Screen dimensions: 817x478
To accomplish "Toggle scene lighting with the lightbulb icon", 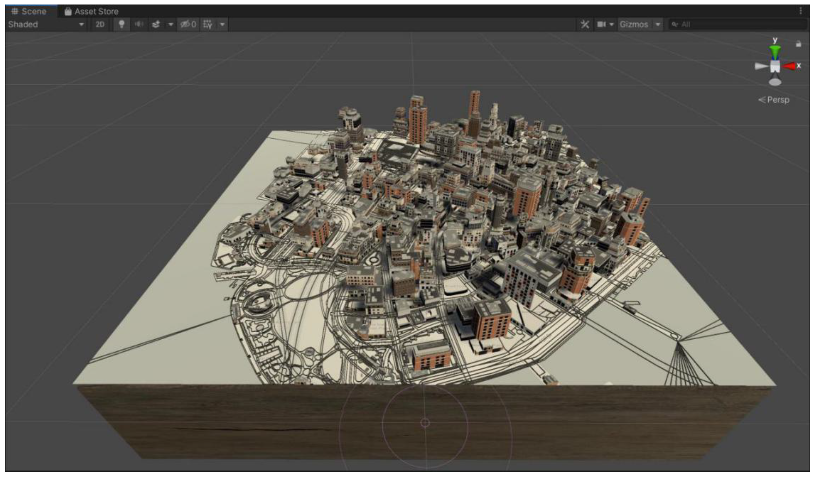I will pos(121,24).
